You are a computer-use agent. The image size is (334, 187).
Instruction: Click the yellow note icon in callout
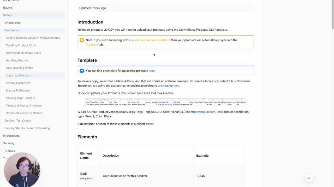click(x=82, y=40)
